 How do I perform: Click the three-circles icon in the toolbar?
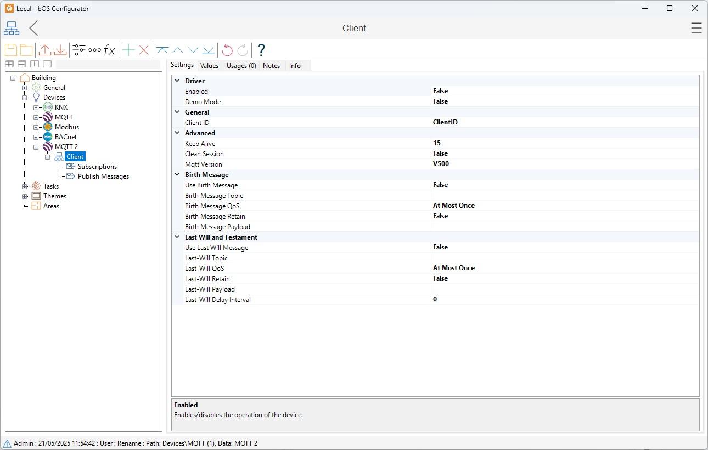click(x=94, y=50)
